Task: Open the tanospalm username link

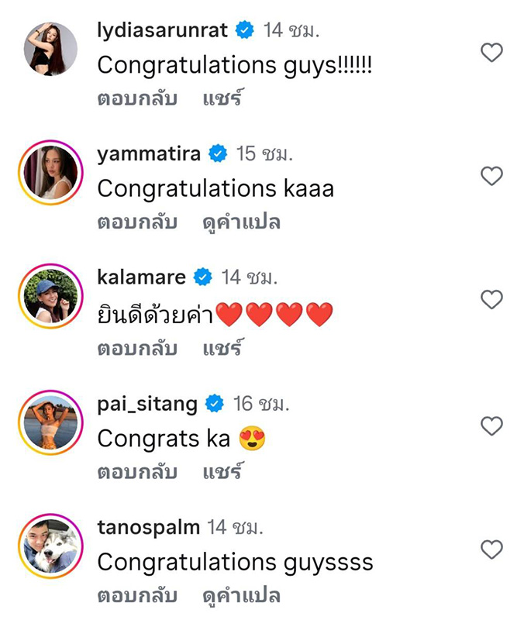Action: tap(148, 528)
